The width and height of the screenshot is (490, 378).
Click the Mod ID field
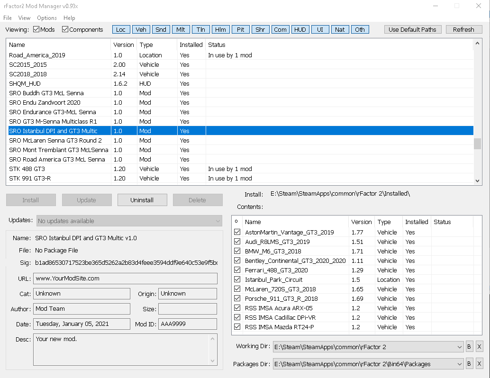coord(188,324)
